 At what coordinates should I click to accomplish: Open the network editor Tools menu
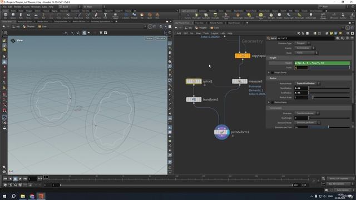tap(206, 33)
